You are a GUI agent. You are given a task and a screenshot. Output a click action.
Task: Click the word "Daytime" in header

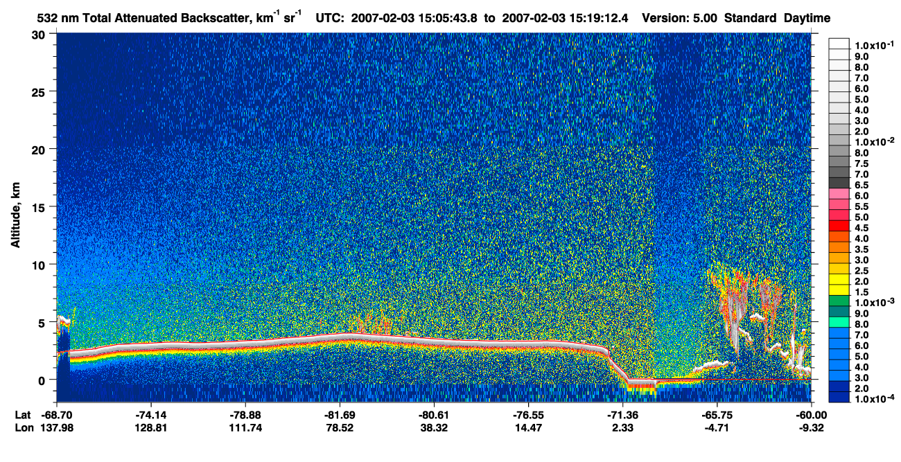(807, 19)
